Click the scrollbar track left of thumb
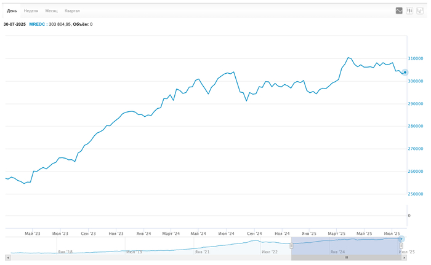The width and height of the screenshot is (431, 265). coord(148,258)
